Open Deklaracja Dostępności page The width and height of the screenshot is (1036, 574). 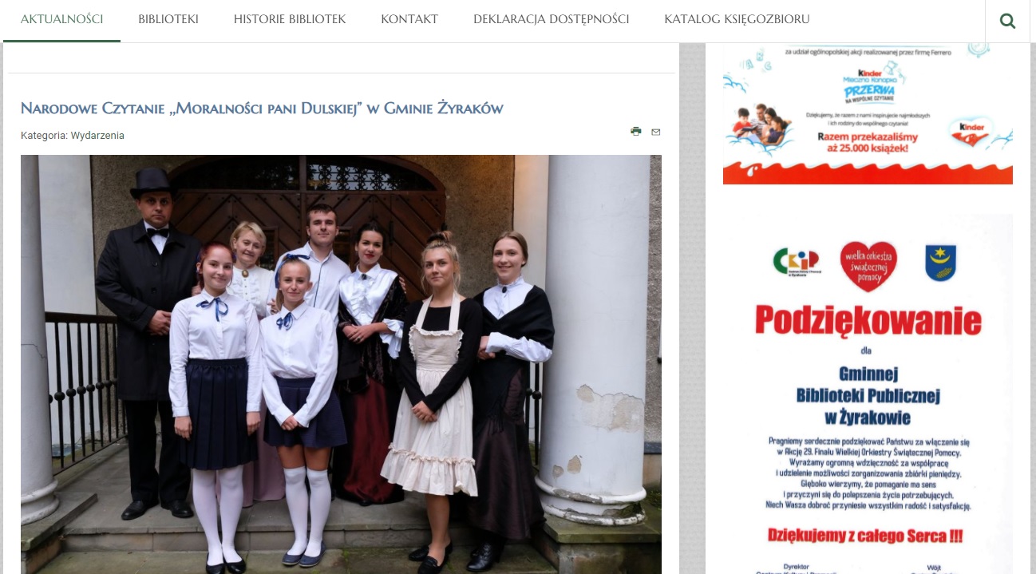tap(551, 19)
